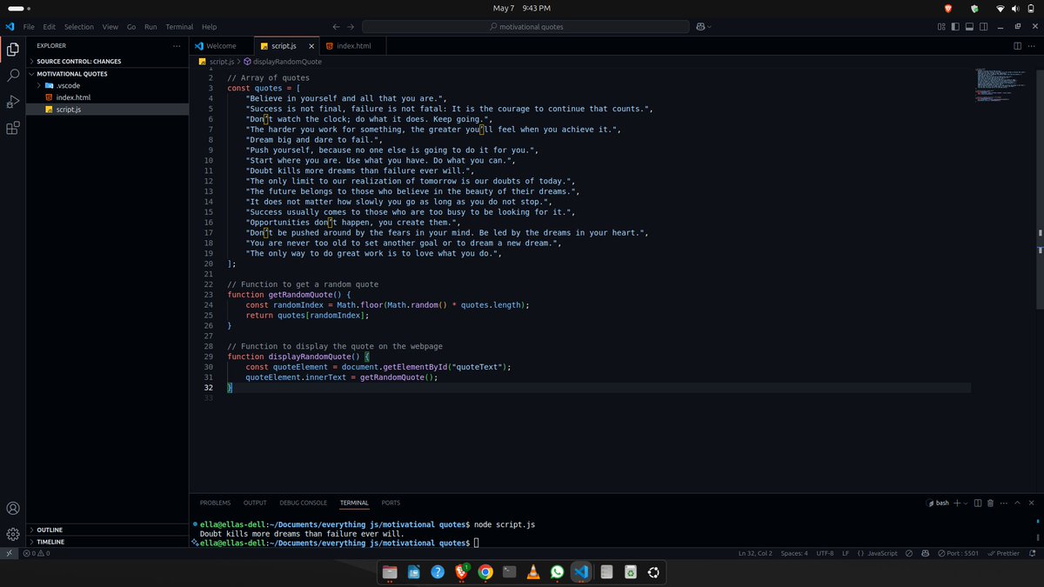Viewport: 1044px width, 587px height.
Task: Open the View menu
Action: pos(110,27)
